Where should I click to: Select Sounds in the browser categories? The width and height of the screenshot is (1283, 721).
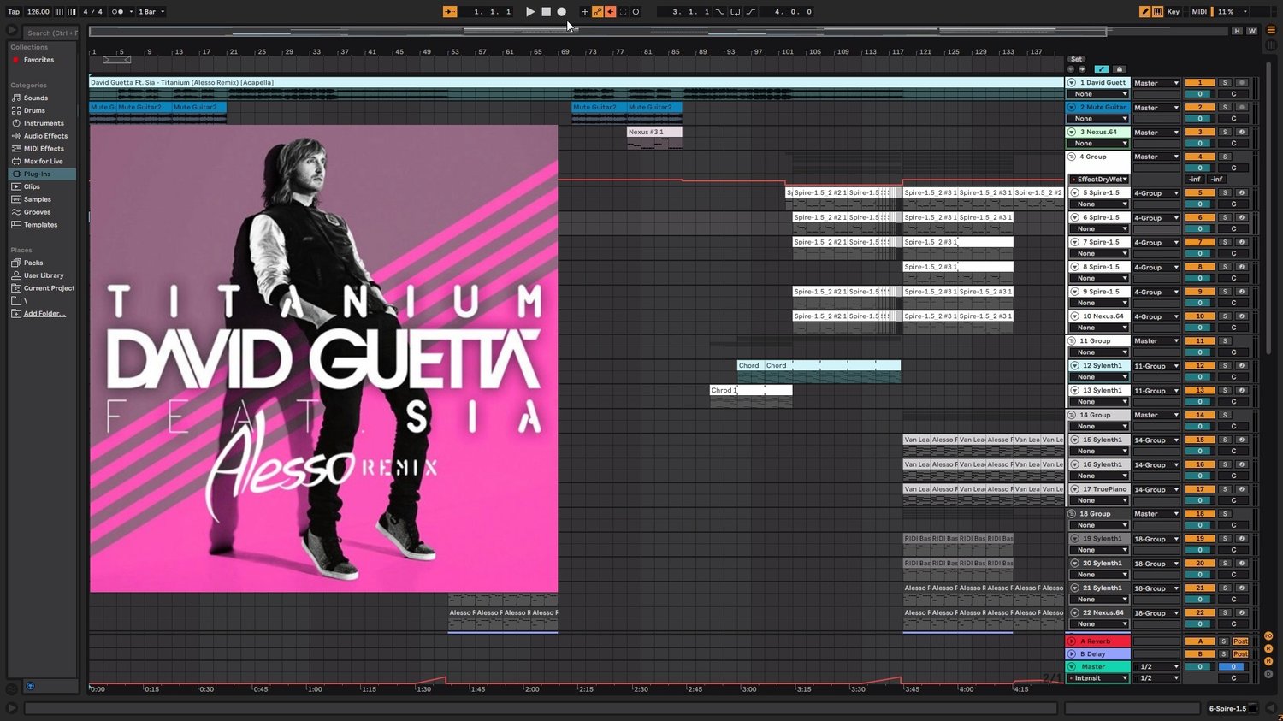pyautogui.click(x=36, y=98)
